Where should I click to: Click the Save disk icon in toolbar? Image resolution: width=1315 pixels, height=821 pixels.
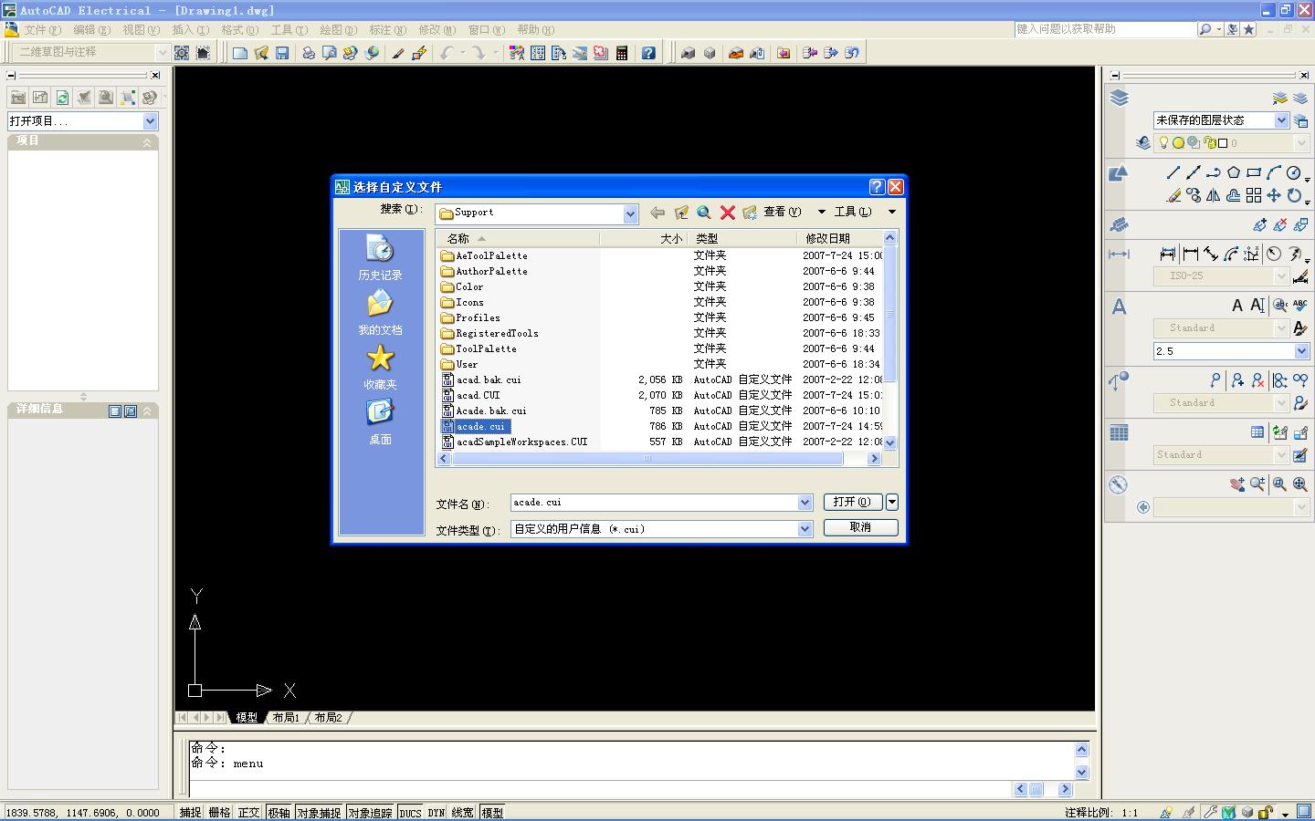click(282, 53)
